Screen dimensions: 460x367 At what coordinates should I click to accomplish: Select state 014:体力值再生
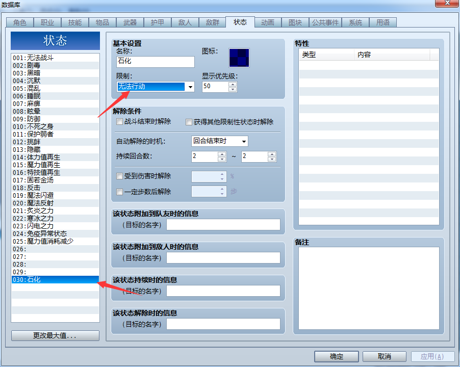coord(55,157)
